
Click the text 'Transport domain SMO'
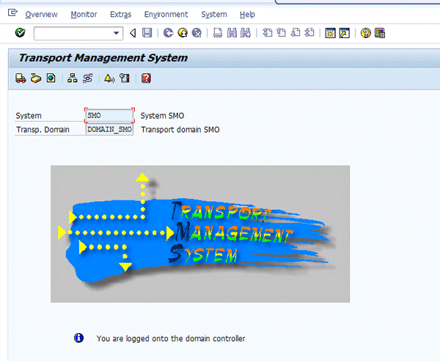pos(180,130)
